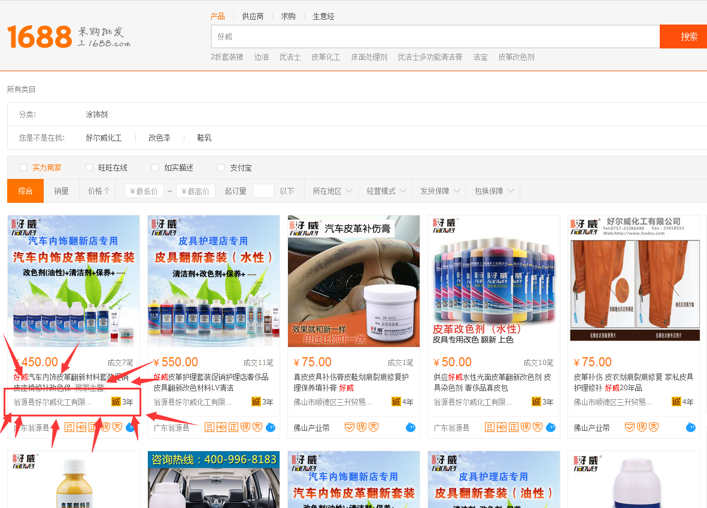707x508 pixels.
Task: Select the 涂饰剂 category link
Action: click(96, 114)
